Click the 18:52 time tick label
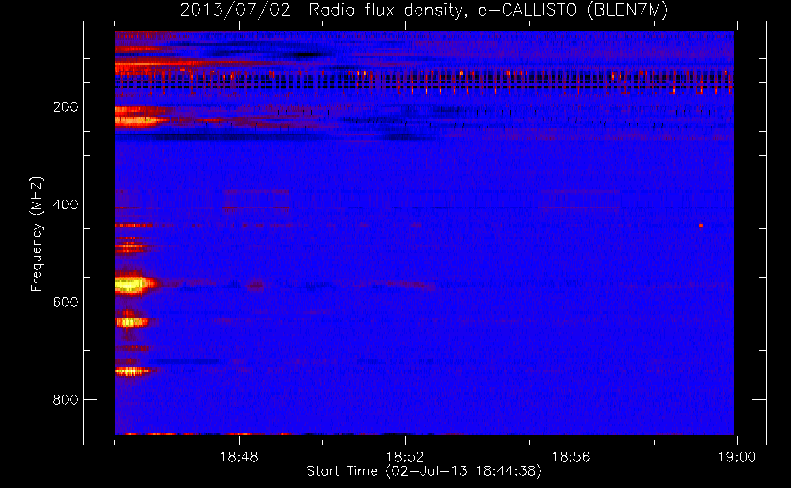 coord(405,457)
